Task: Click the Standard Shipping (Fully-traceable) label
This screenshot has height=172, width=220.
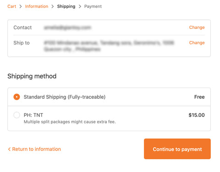Action: pos(65,97)
